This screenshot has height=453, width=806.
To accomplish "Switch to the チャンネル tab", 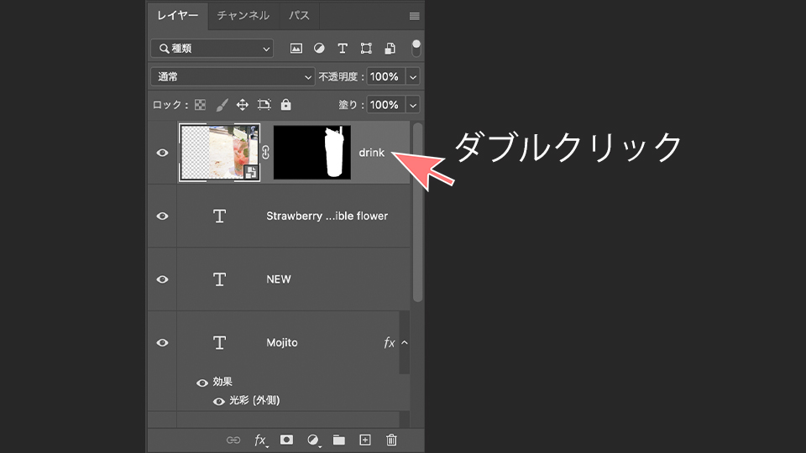I will click(243, 15).
